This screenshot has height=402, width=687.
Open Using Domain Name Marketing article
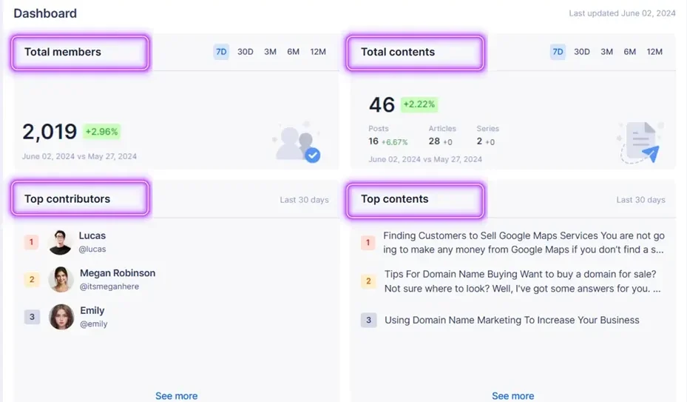click(x=512, y=321)
